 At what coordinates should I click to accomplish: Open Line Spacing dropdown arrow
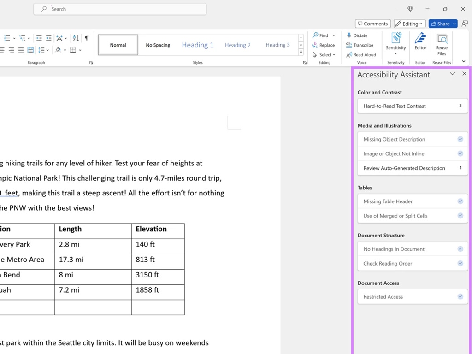(x=47, y=50)
